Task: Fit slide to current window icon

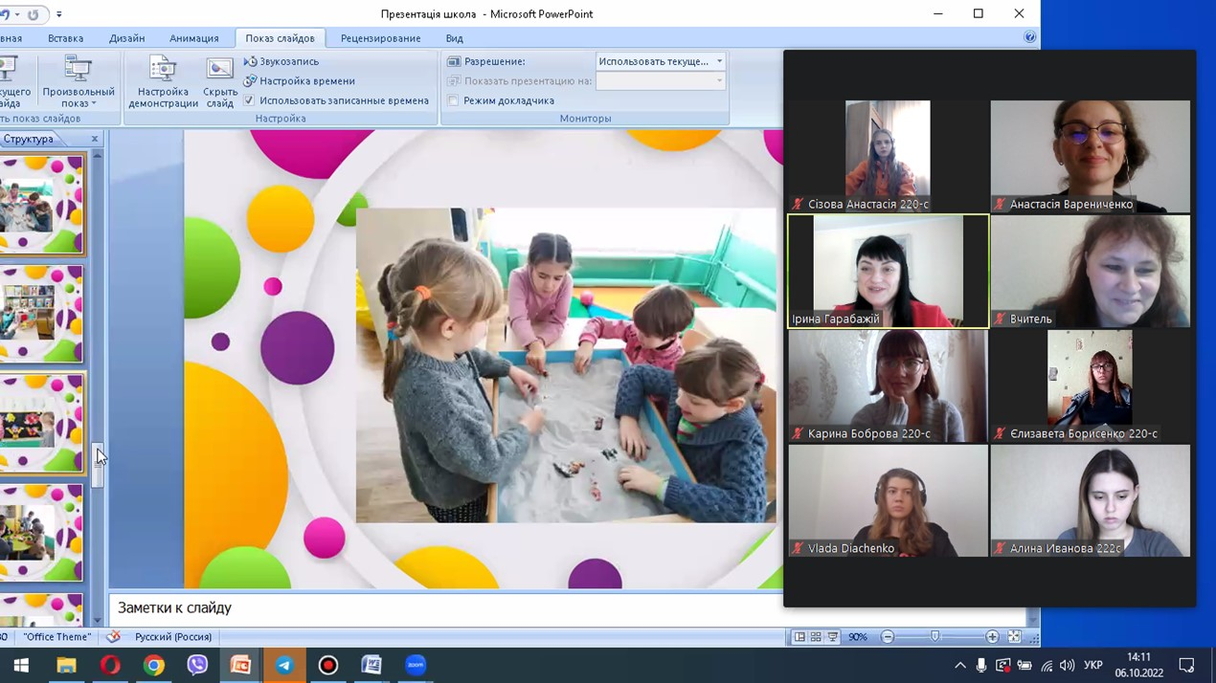Action: point(1015,637)
